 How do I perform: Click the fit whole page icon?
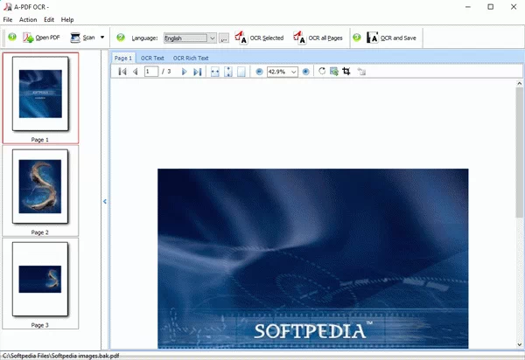pos(241,72)
